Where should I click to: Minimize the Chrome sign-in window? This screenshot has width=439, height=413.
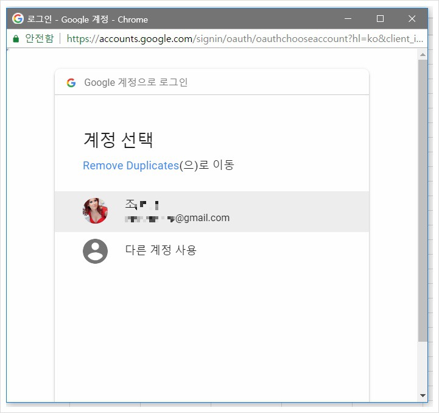click(x=348, y=19)
